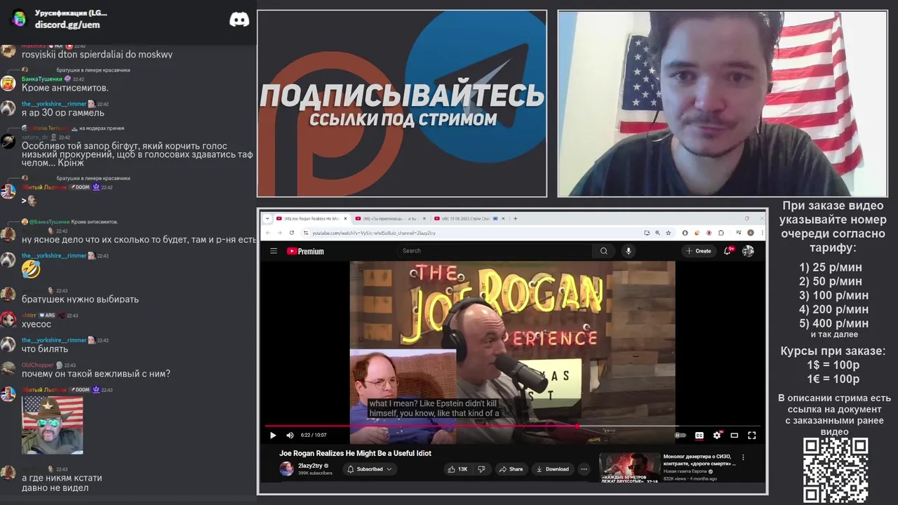Click the БанкаТушенки username in chat

point(42,79)
